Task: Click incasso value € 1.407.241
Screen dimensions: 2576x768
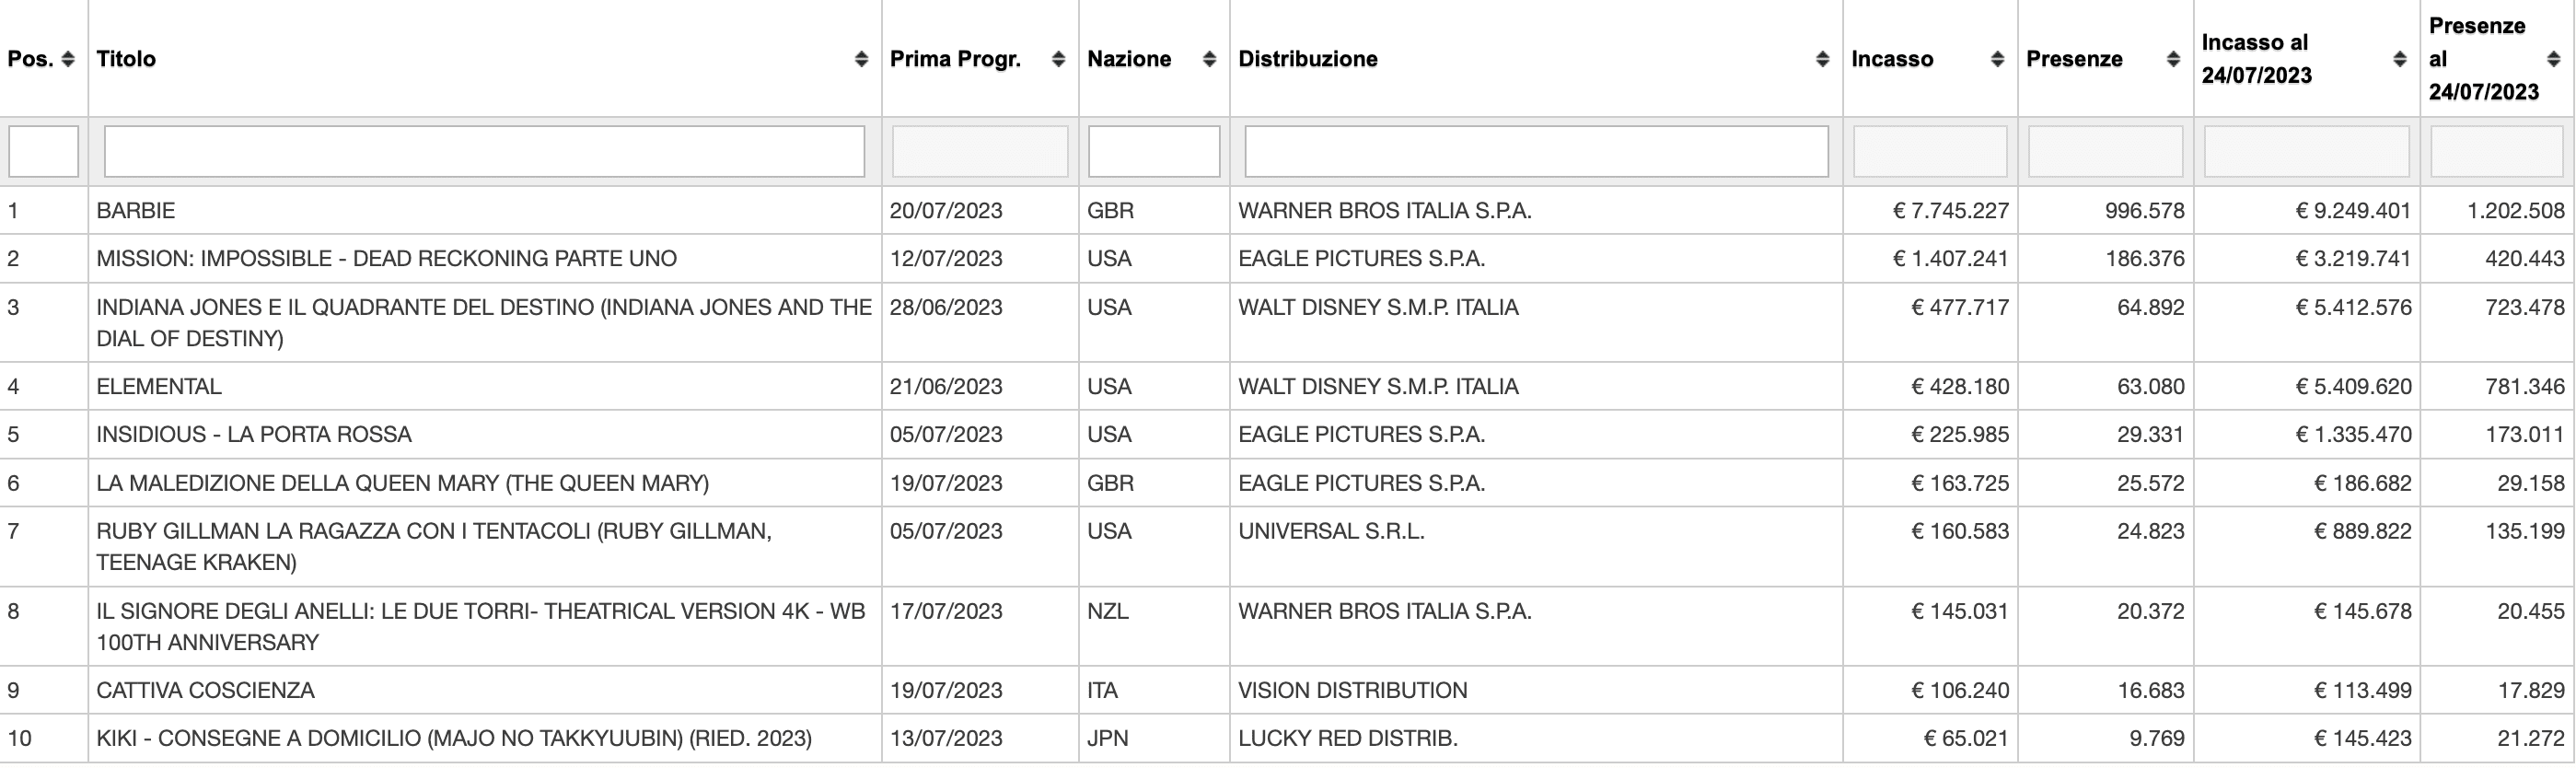Action: coord(1951,259)
